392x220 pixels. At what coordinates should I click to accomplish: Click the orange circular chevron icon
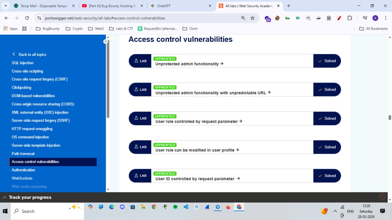click(382, 196)
